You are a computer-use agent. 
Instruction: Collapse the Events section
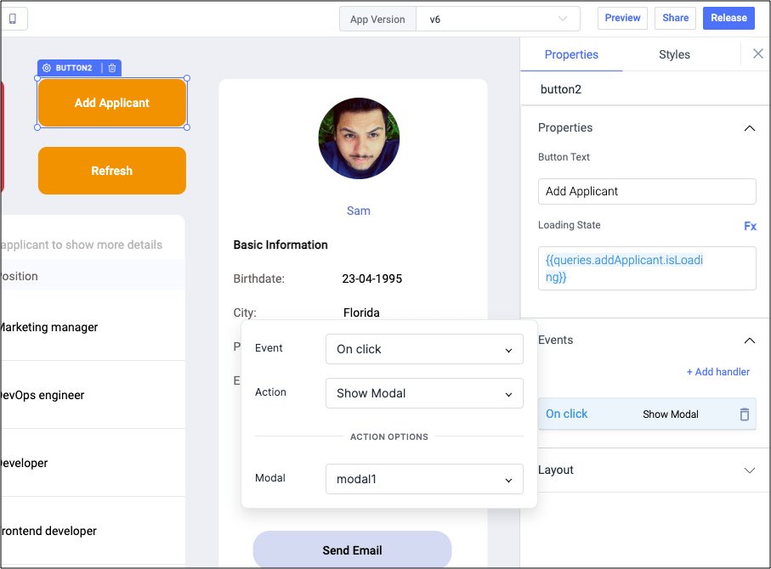749,340
